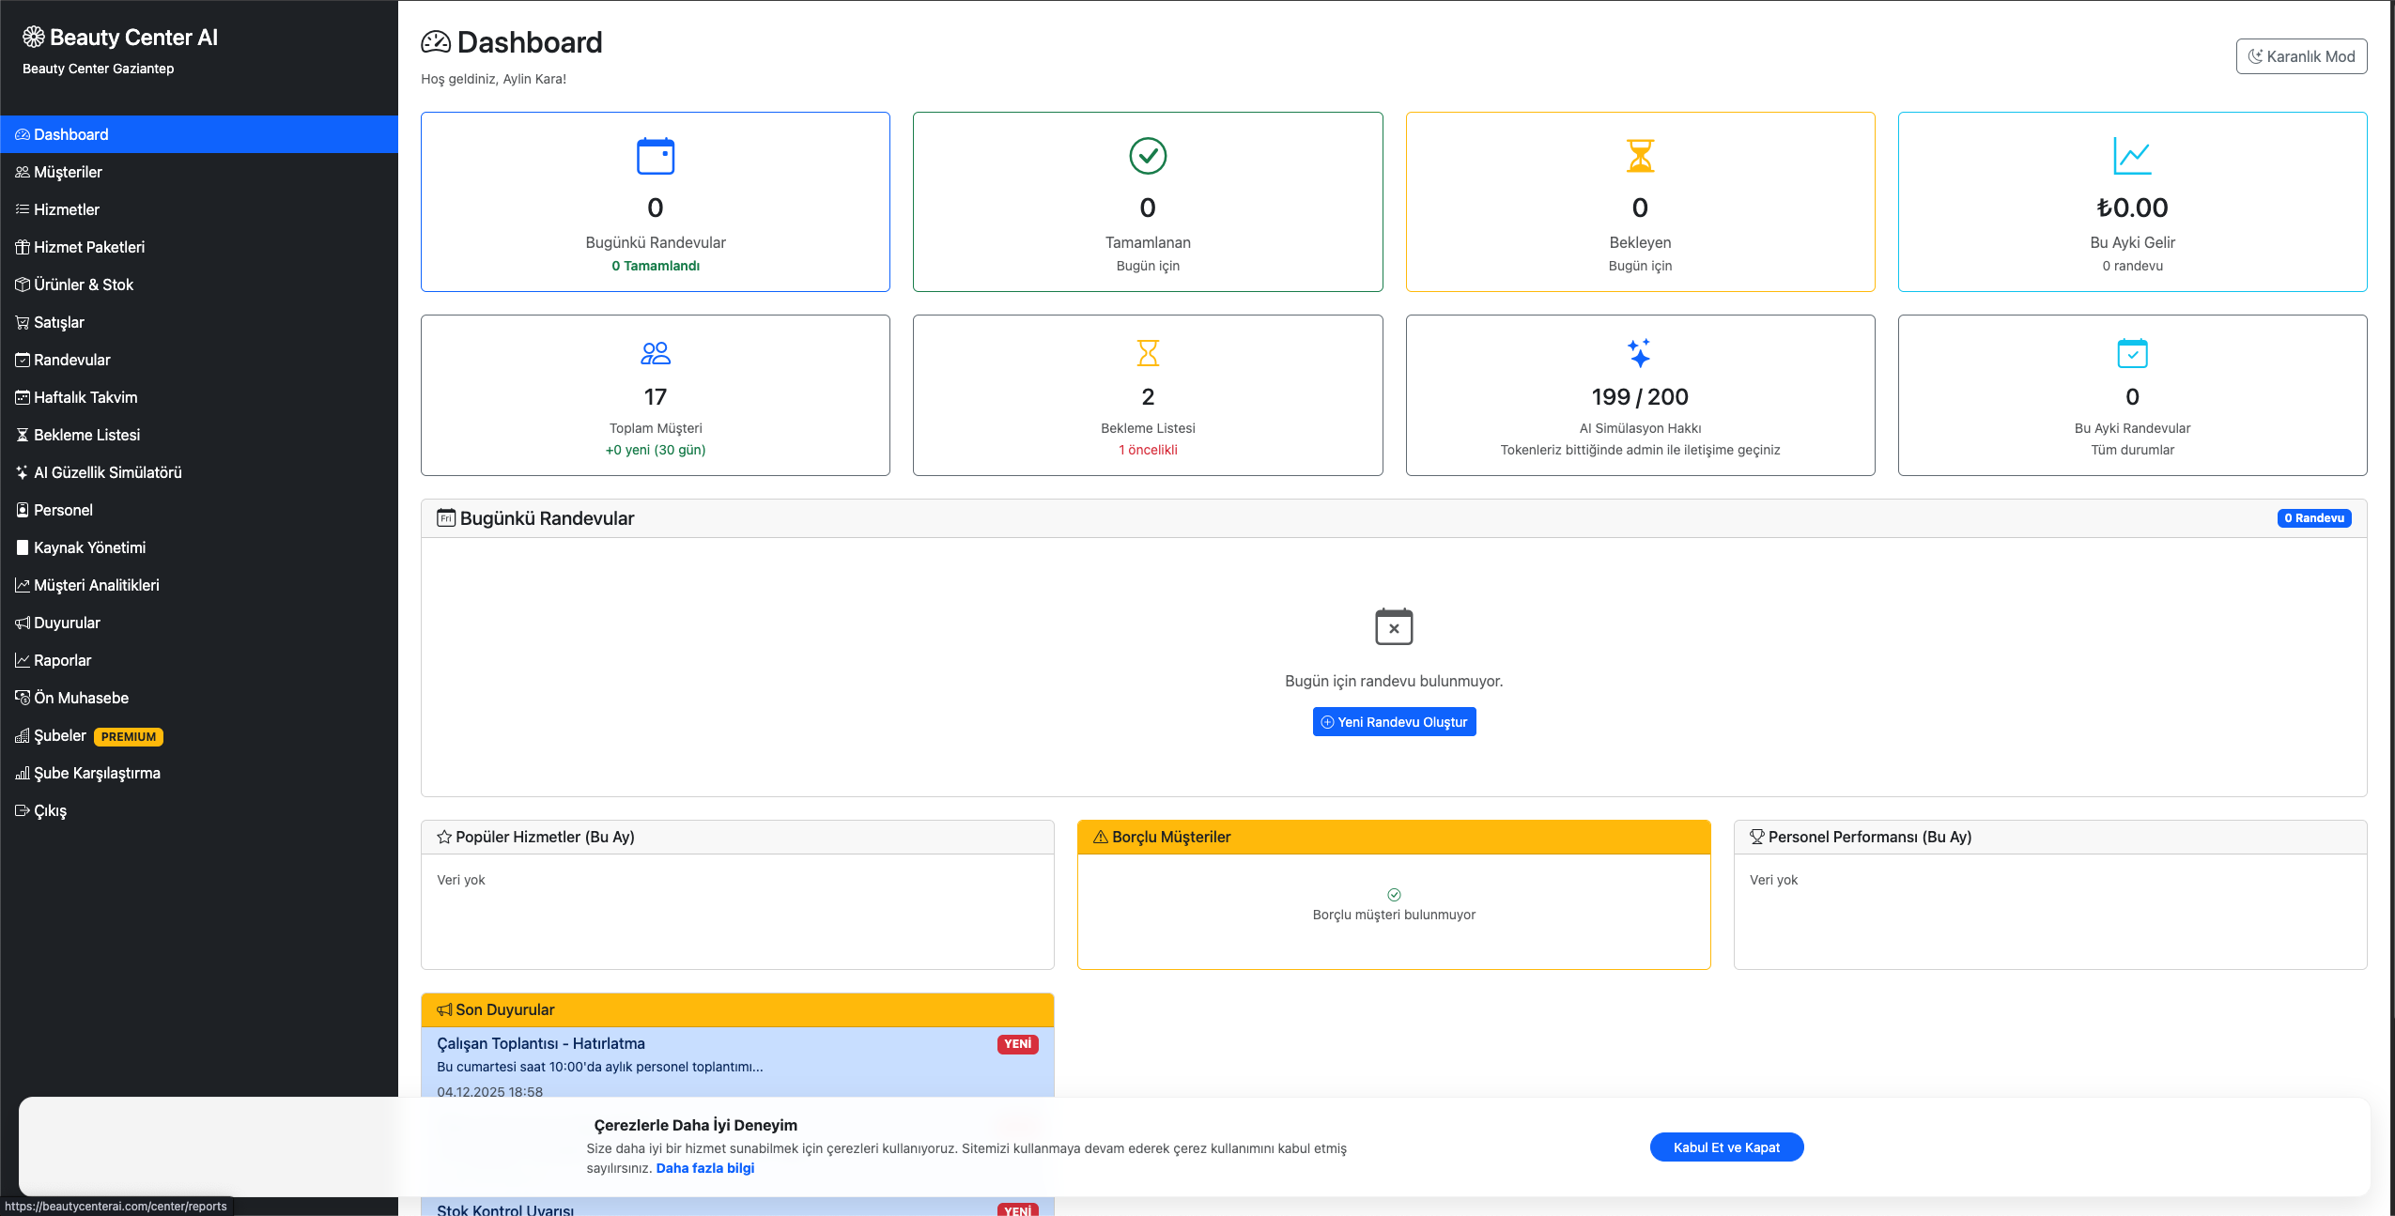Click the green checkmark Tamamlanan icon

[x=1147, y=156]
